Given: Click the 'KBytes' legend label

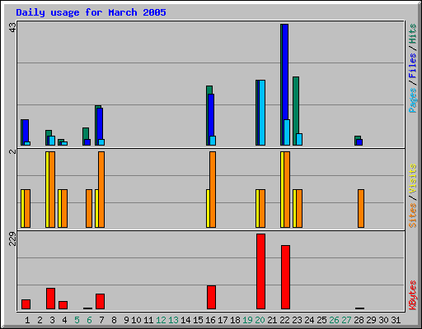Looking at the screenshot, I should tap(413, 295).
